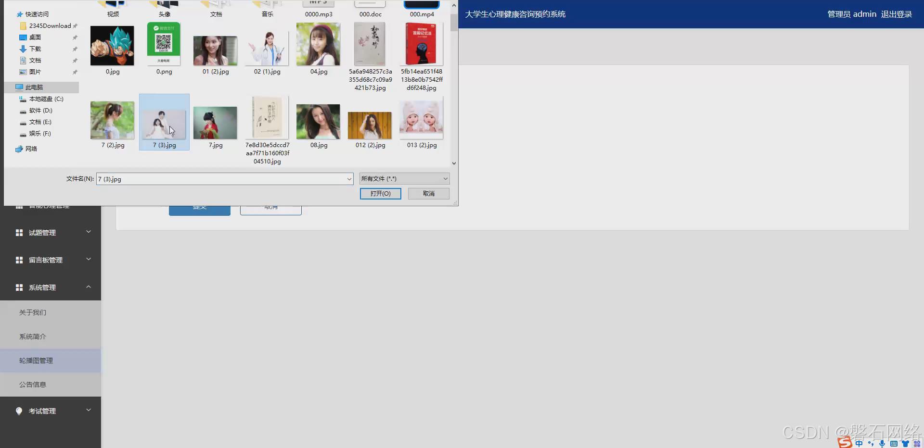Select the 5a6a948257c3a book image file

point(370,44)
